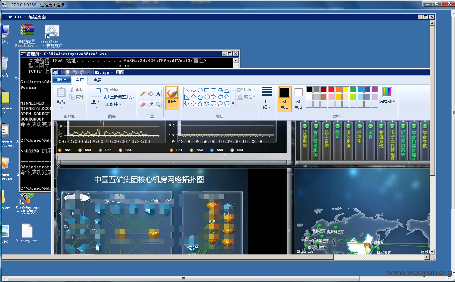This screenshot has height=282, width=455.
Task: Pick the oval shape
Action: point(200,90)
